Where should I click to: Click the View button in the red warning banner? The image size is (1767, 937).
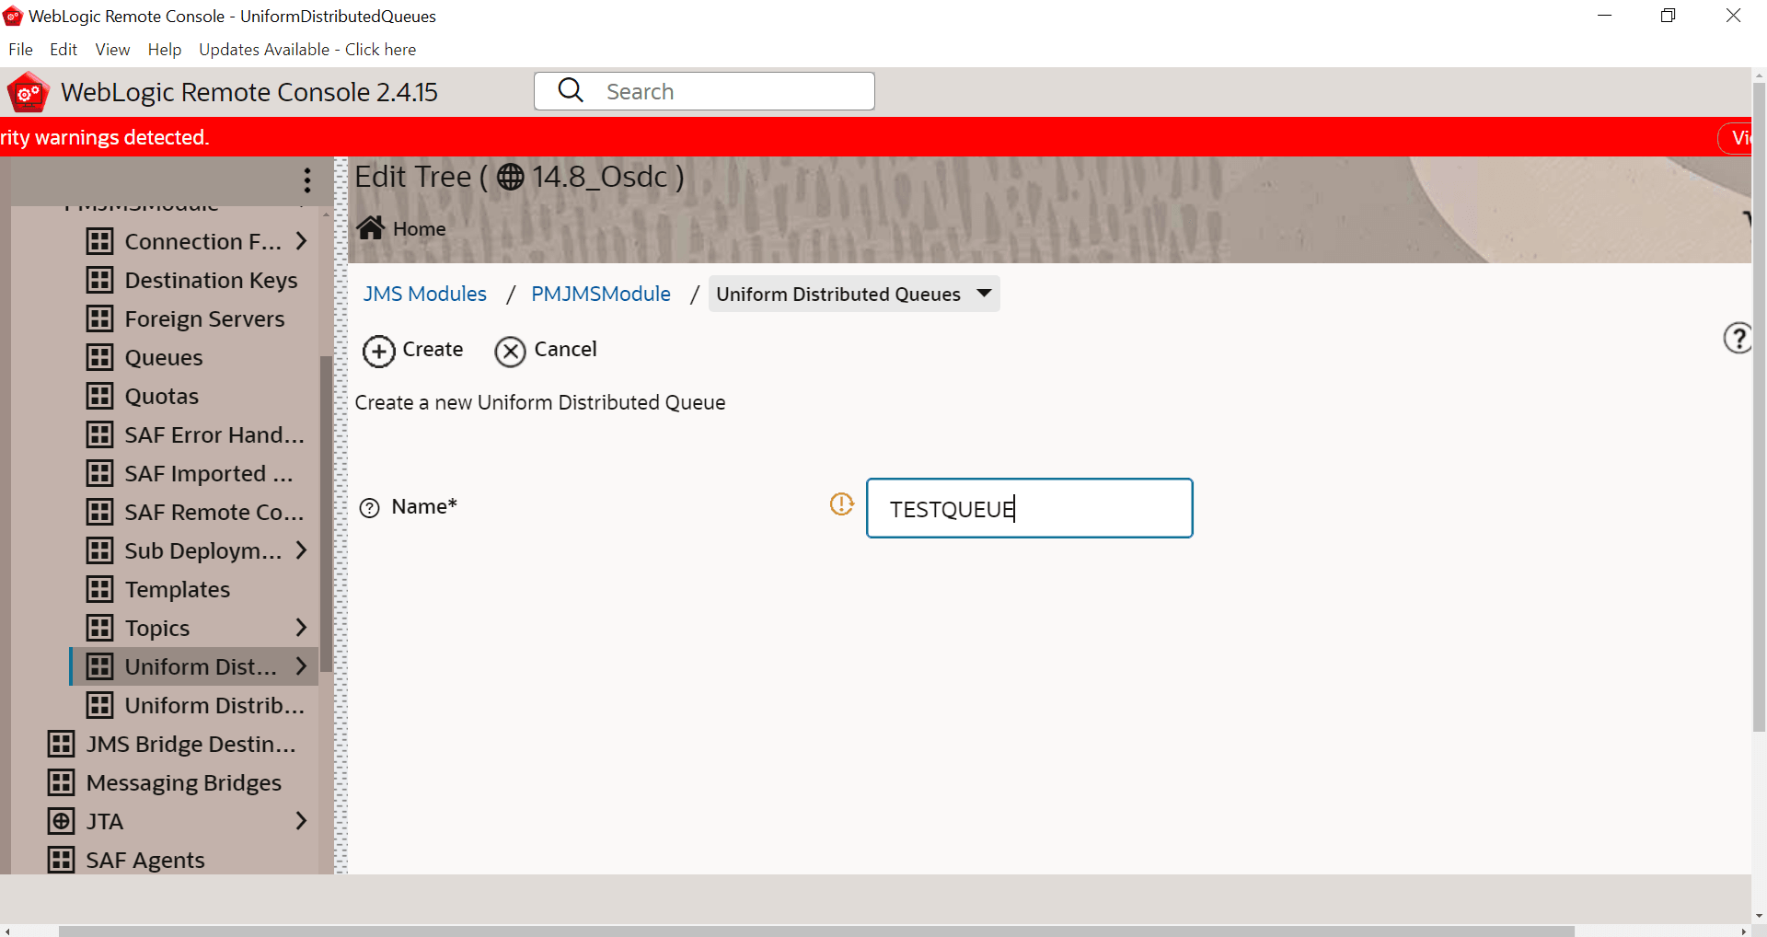coord(1736,137)
